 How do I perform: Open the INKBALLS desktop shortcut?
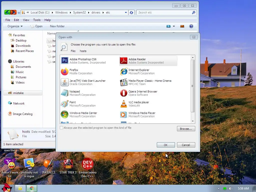coord(49,166)
